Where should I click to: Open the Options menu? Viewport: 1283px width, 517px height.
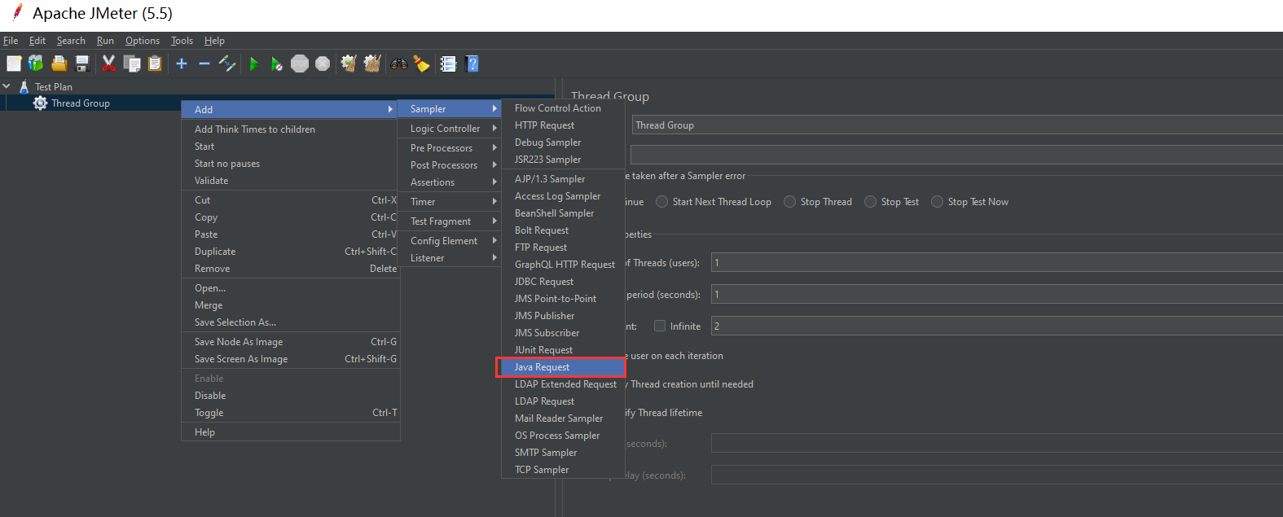pos(143,41)
